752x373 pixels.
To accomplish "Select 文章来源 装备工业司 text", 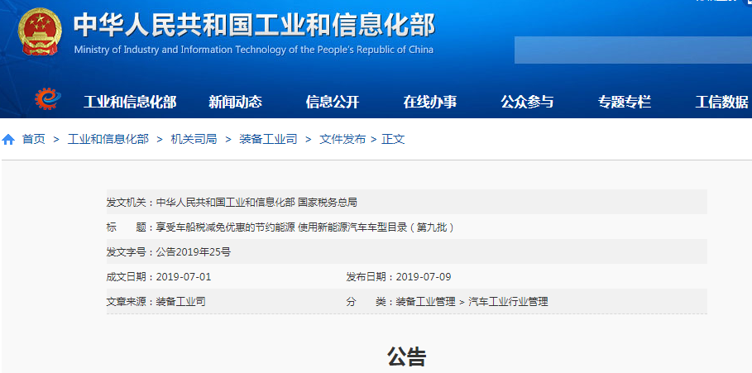I will coord(181,302).
